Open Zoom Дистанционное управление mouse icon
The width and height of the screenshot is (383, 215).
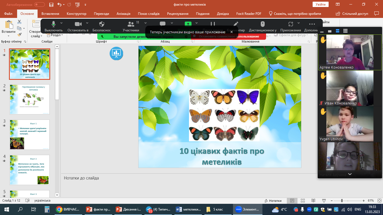click(262, 24)
